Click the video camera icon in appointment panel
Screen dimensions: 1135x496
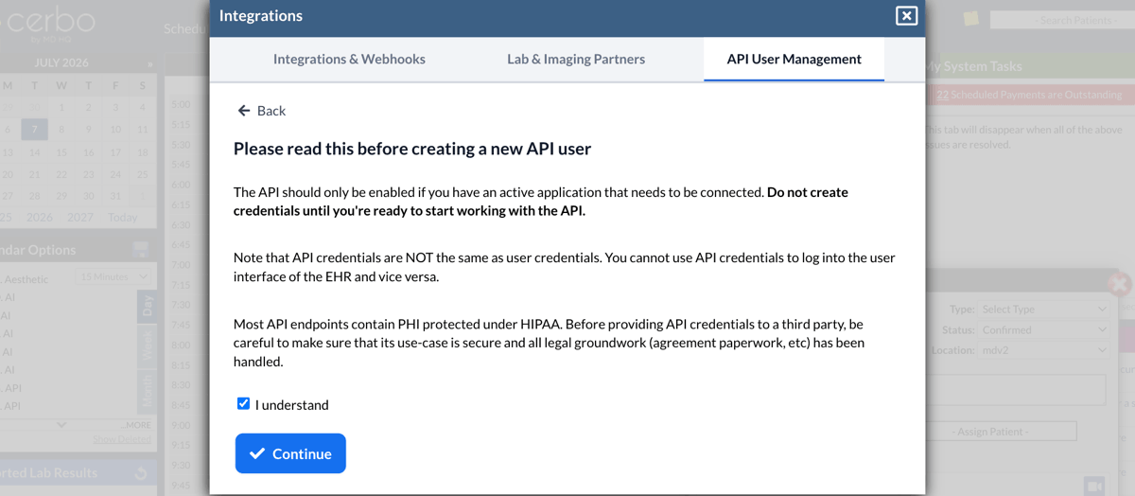pyautogui.click(x=1094, y=485)
